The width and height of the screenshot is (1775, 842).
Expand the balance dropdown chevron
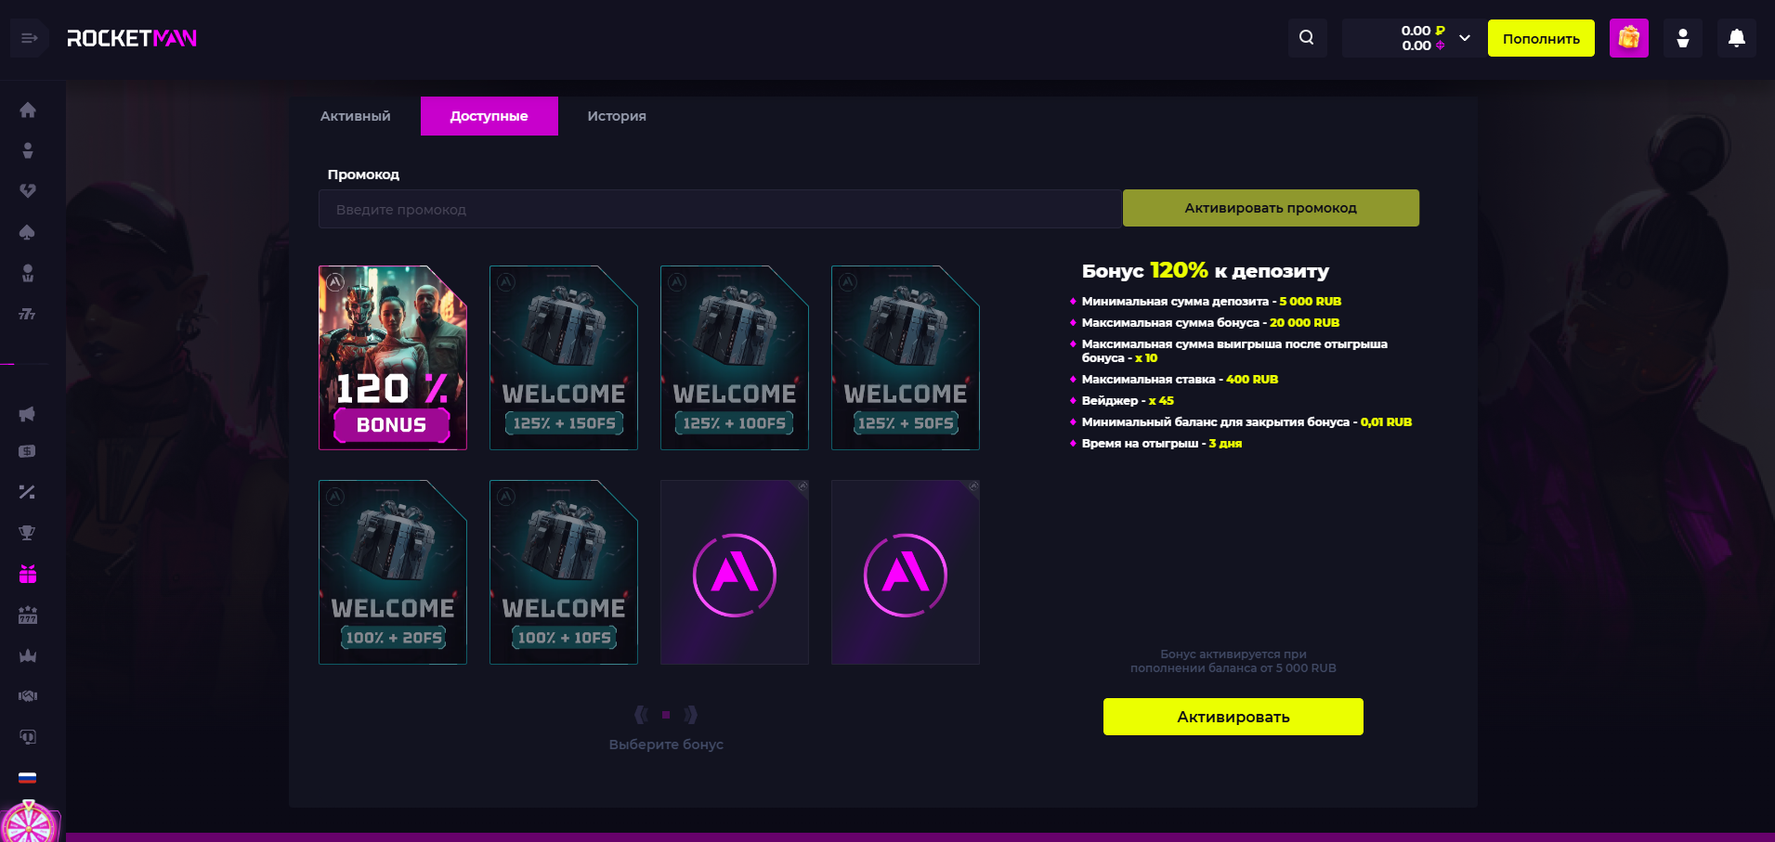pyautogui.click(x=1465, y=38)
